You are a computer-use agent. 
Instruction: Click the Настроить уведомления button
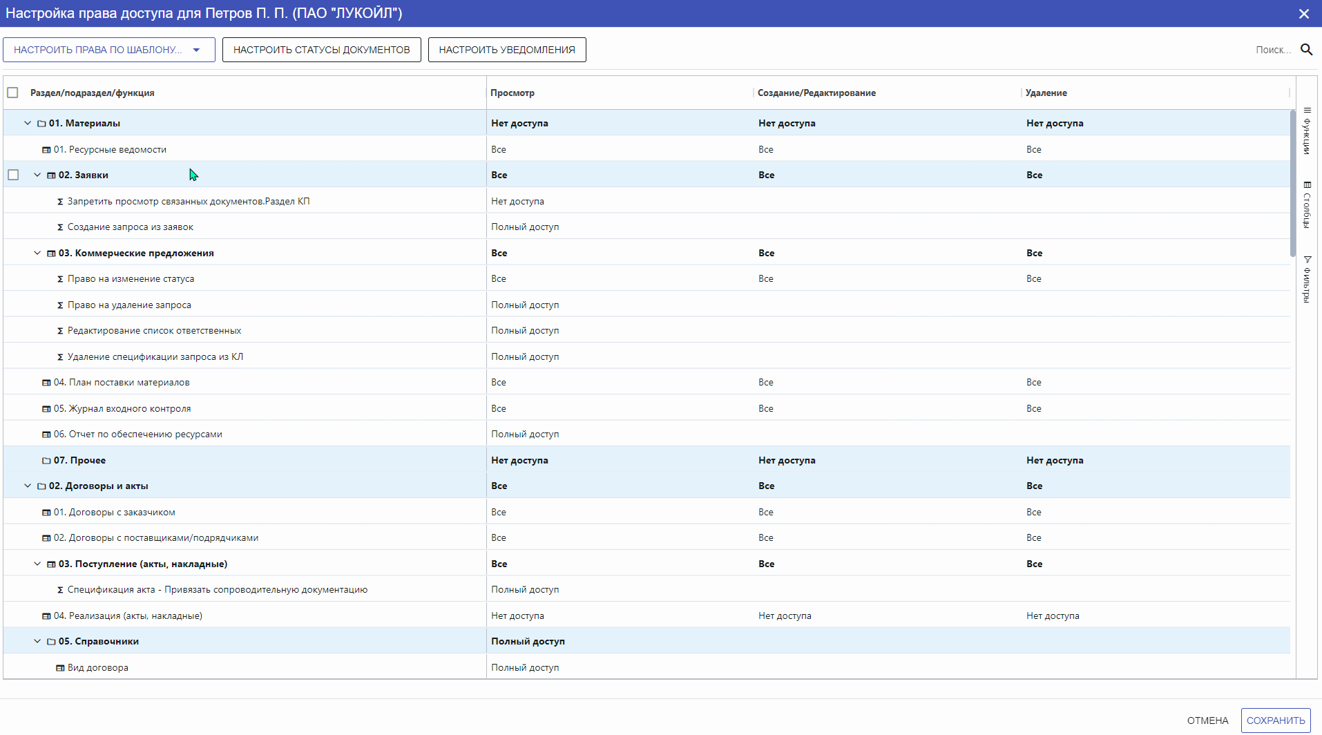(x=507, y=50)
